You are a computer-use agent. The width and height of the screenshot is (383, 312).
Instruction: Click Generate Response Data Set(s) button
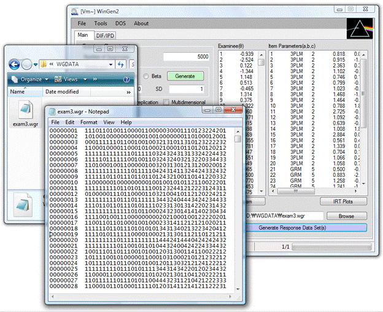coord(305,228)
